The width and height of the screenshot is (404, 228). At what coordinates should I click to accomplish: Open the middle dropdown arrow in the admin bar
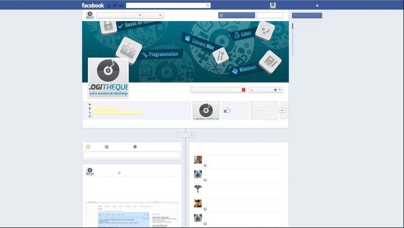pyautogui.click(x=140, y=15)
